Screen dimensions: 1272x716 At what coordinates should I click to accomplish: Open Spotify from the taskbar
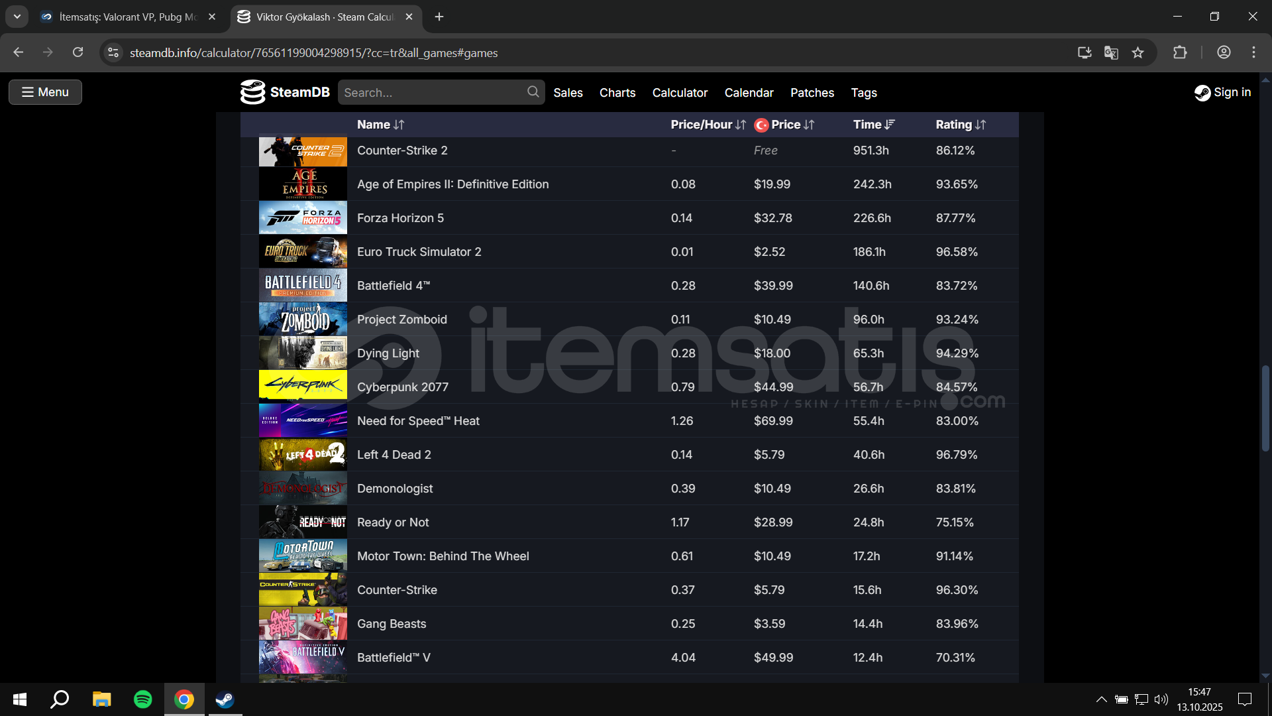pos(142,699)
